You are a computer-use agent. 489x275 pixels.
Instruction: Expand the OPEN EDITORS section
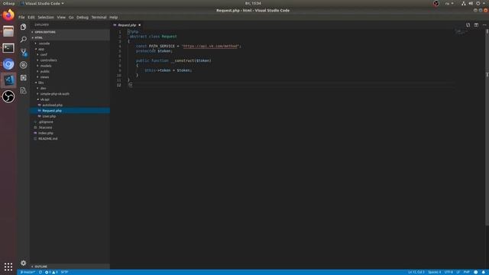click(x=70, y=32)
